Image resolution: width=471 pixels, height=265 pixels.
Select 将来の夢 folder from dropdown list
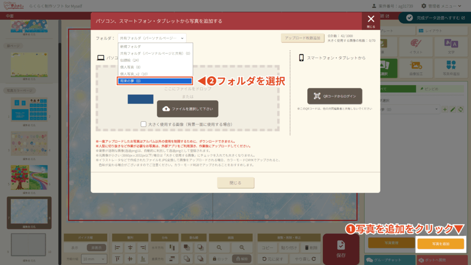pos(152,81)
